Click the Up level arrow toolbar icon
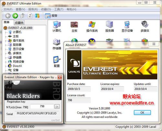 22,16
